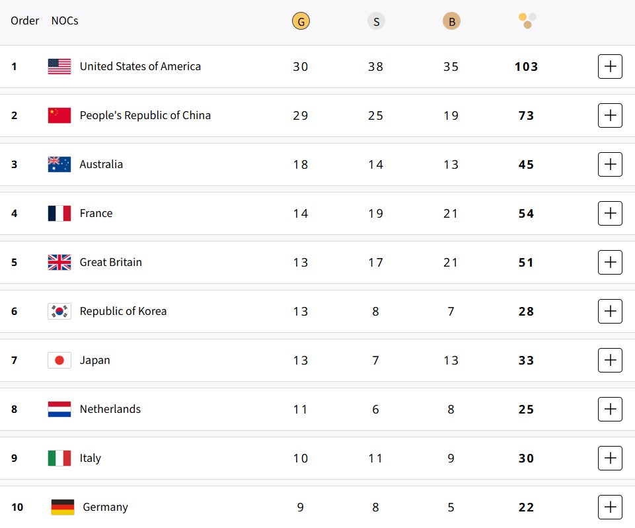Click the Japan flag icon

point(59,360)
